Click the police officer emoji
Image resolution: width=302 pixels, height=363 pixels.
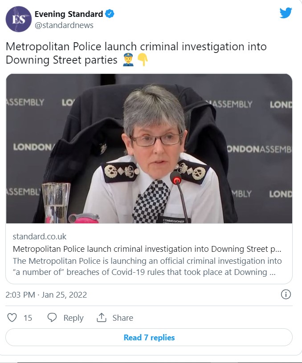pyautogui.click(x=128, y=60)
